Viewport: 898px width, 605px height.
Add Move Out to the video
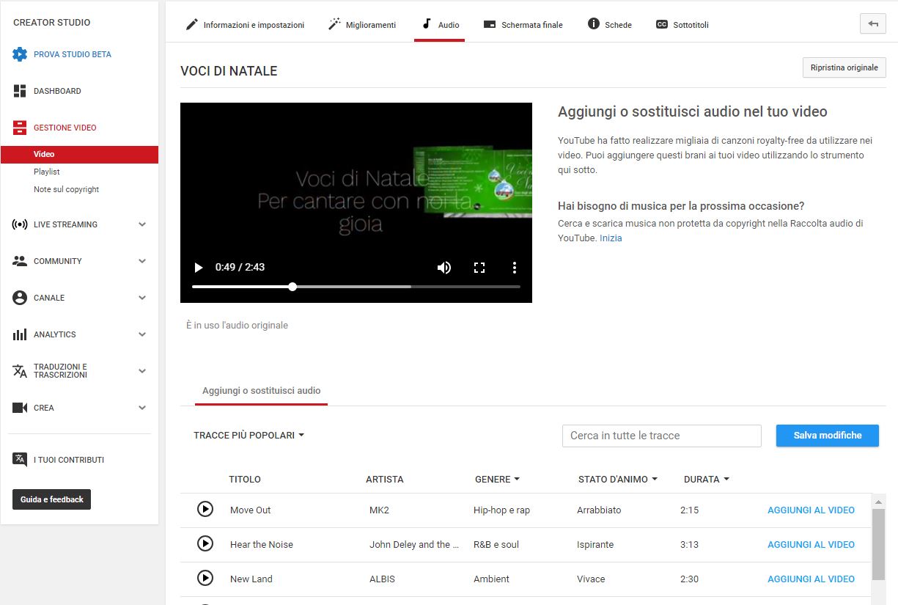(811, 510)
